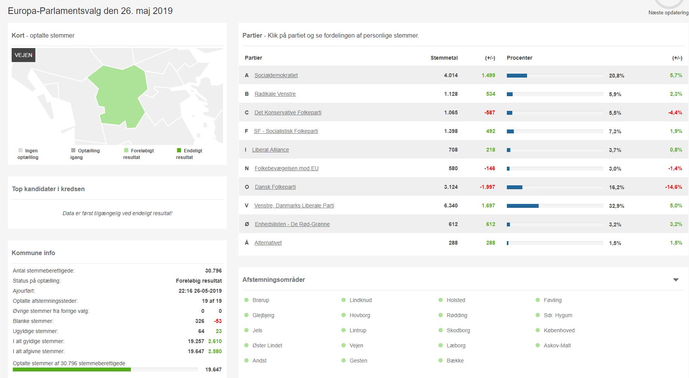Select Askov-Malt voting area
689x378 pixels.
pyautogui.click(x=557, y=345)
